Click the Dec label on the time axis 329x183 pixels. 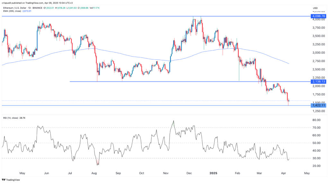(189, 173)
